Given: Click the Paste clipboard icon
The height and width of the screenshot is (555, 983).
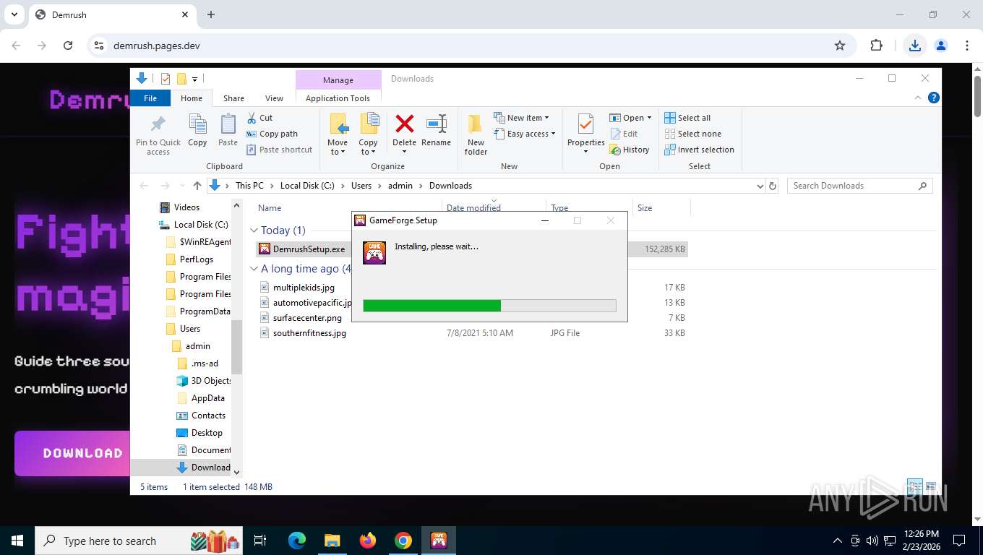Looking at the screenshot, I should [228, 130].
